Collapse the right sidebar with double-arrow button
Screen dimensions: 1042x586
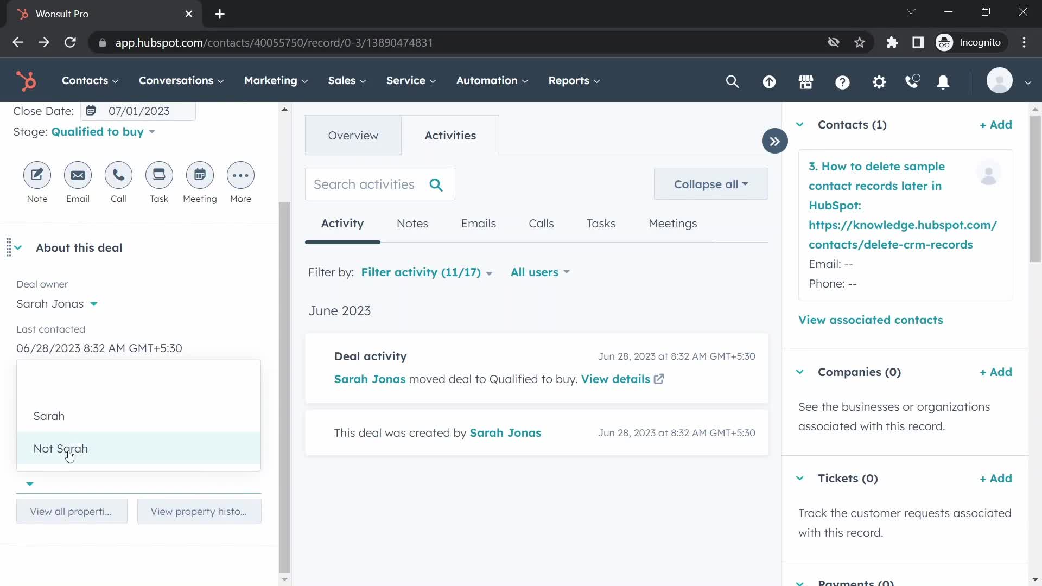[x=774, y=141]
